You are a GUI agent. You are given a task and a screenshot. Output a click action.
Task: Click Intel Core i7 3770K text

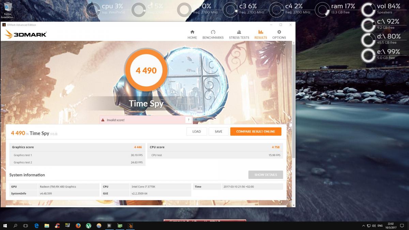[x=143, y=187]
